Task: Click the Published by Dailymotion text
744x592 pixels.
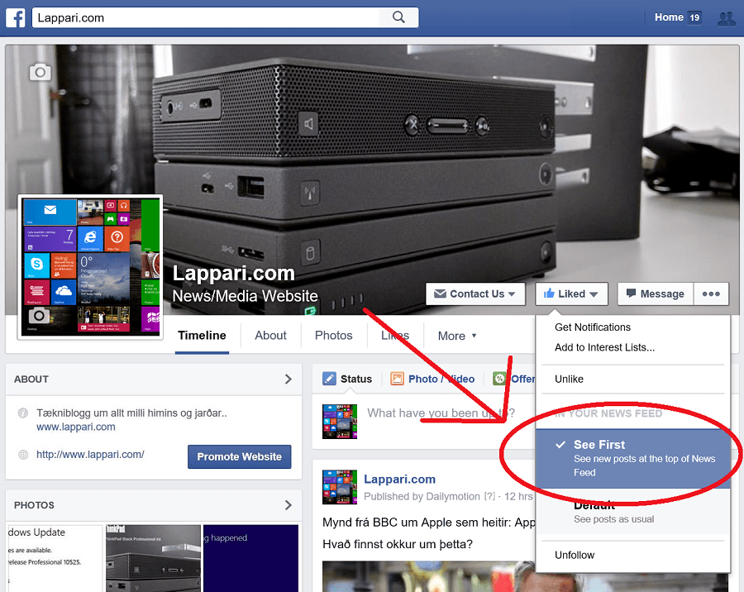Action: [422, 497]
